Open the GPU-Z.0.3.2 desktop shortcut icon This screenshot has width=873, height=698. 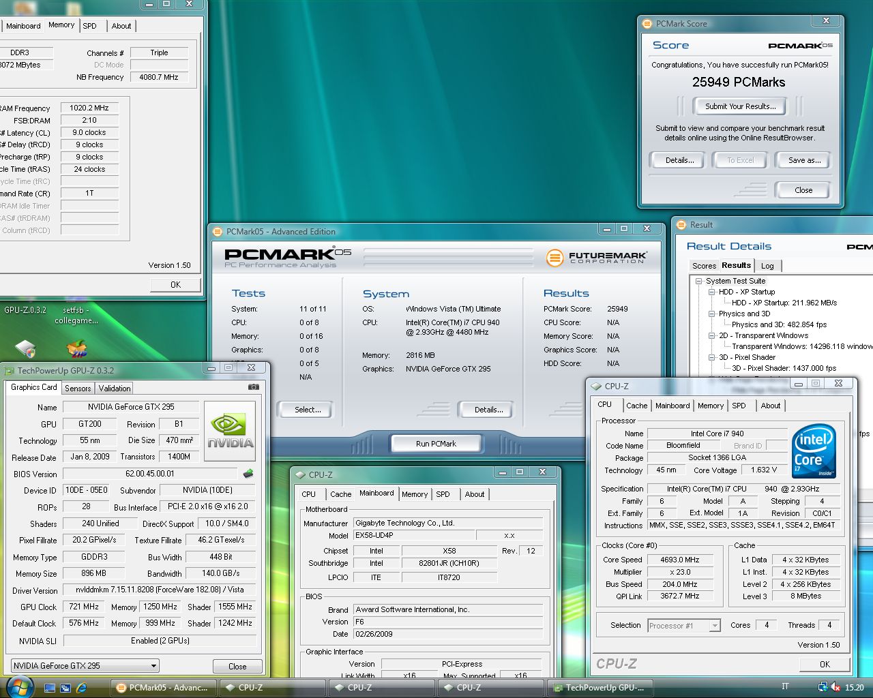pos(25,349)
